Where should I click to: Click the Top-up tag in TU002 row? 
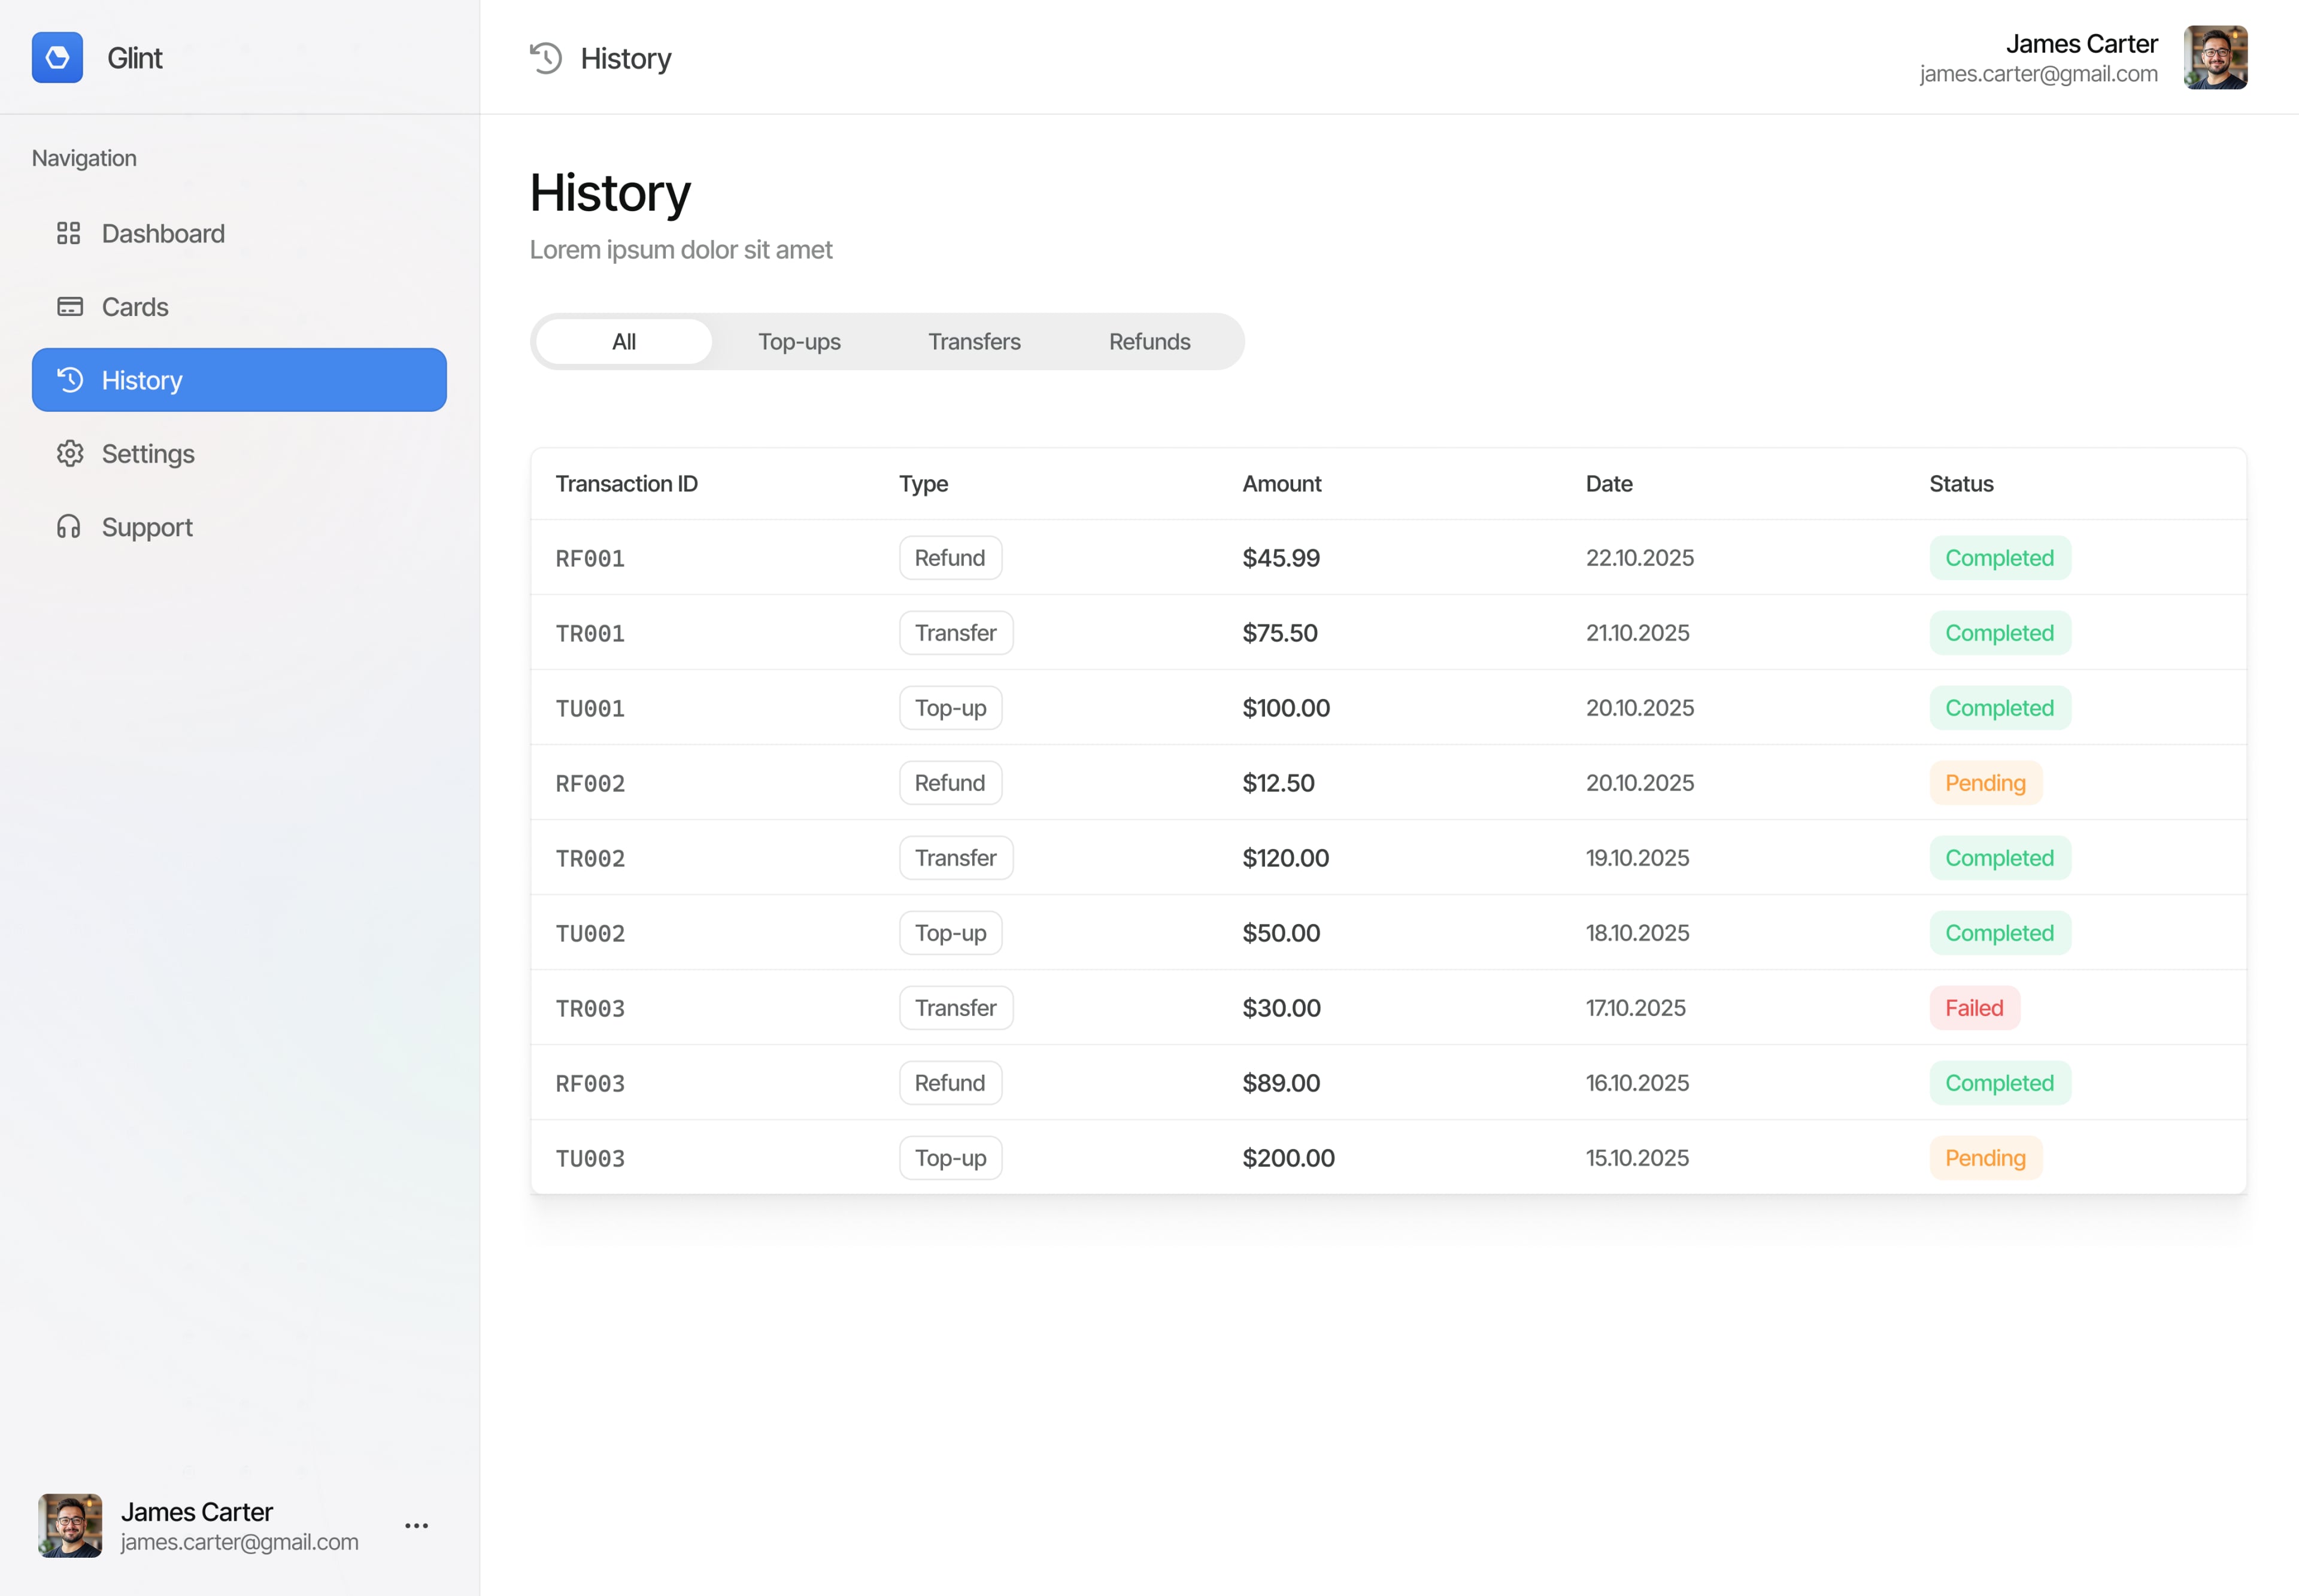pos(950,933)
